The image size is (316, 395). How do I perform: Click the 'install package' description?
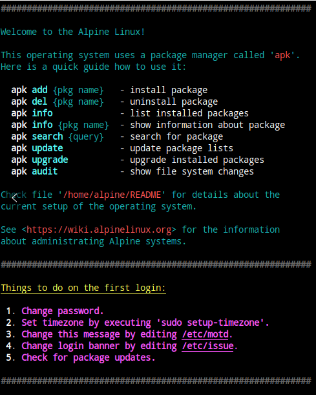click(x=169, y=91)
